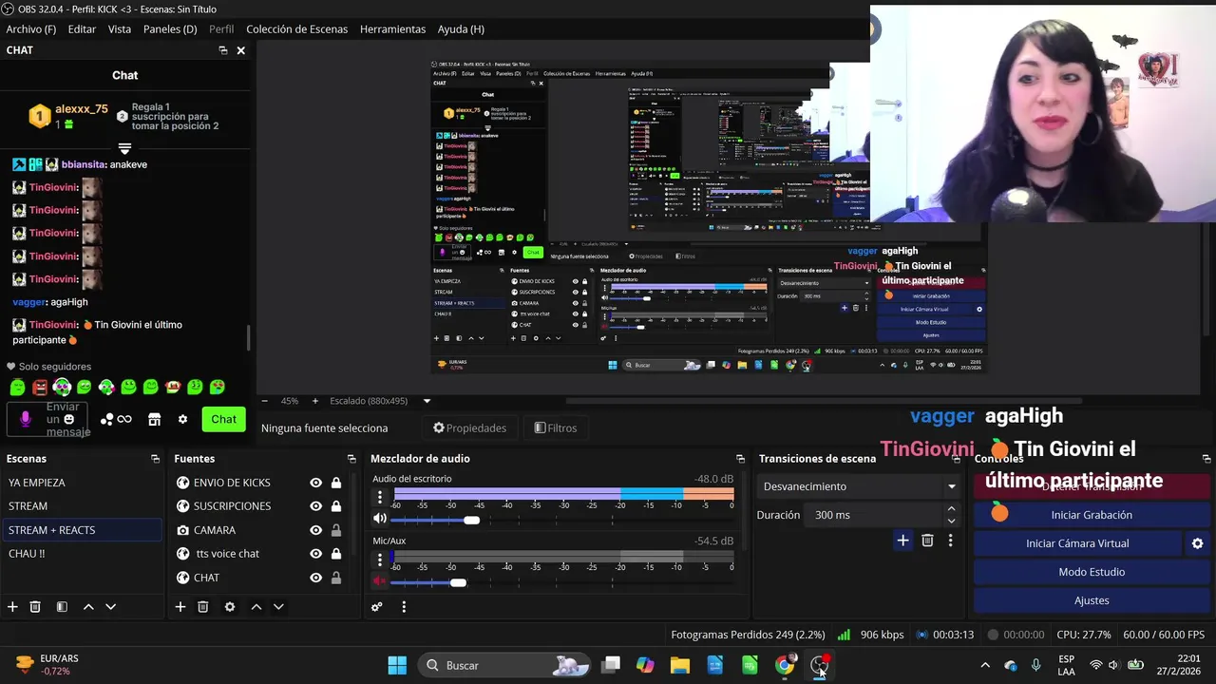Pop out the Escenas dock panel
Image resolution: width=1216 pixels, height=684 pixels.
point(155,459)
